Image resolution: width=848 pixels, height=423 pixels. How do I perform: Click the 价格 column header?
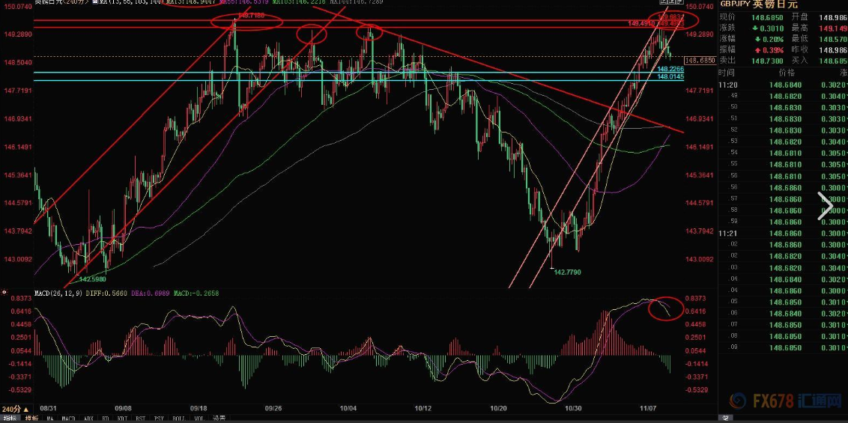click(787, 73)
